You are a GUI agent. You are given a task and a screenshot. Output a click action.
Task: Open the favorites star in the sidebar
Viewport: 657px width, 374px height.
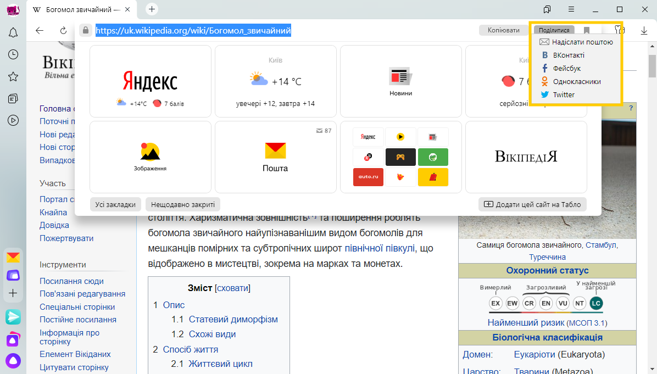pos(13,77)
